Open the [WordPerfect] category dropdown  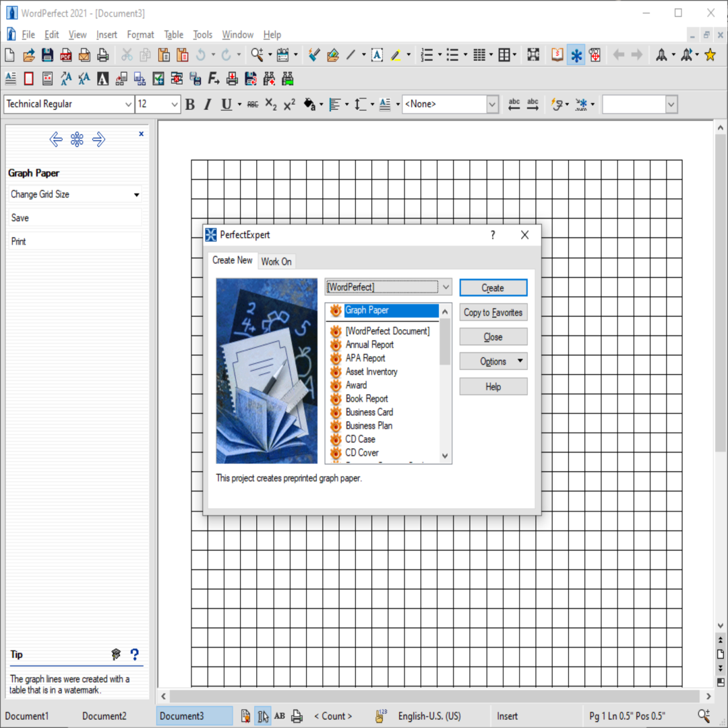pyautogui.click(x=446, y=287)
